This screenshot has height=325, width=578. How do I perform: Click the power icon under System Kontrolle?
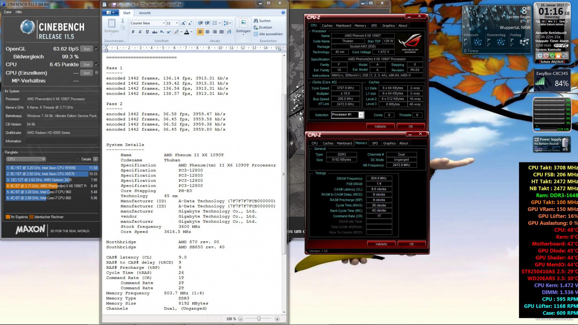540,56
